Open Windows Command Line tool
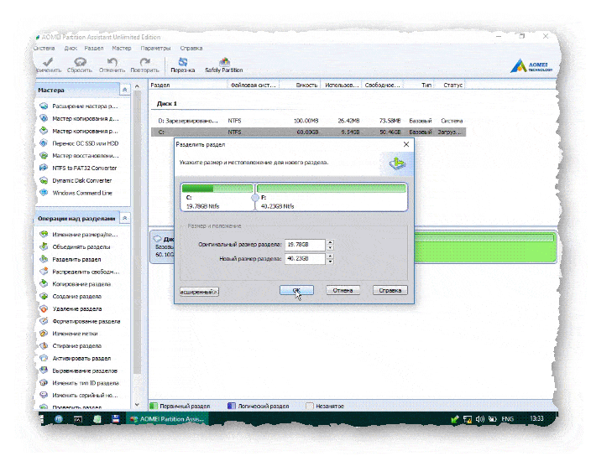The width and height of the screenshot is (591, 456). tap(76, 193)
